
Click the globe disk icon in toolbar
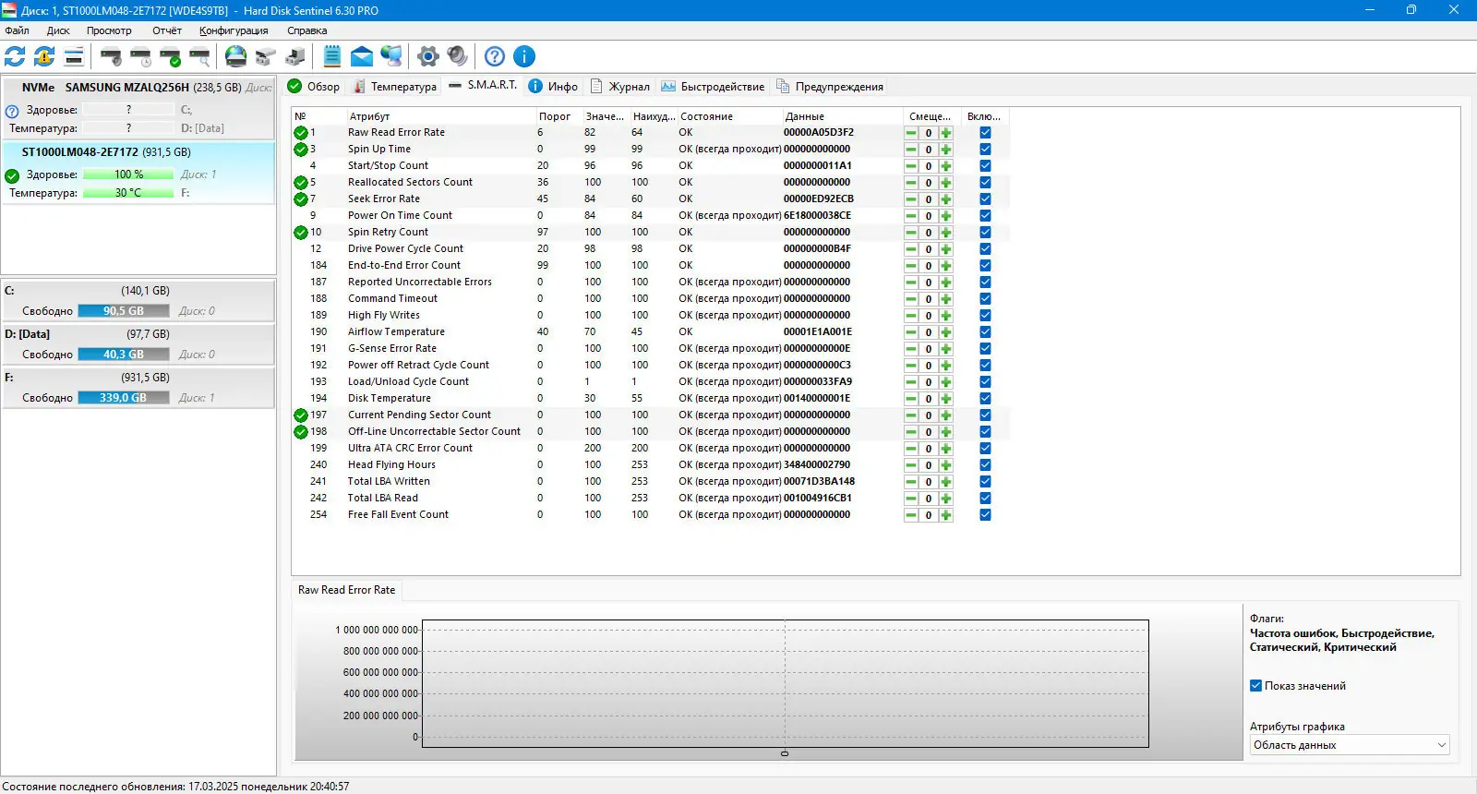pyautogui.click(x=236, y=56)
